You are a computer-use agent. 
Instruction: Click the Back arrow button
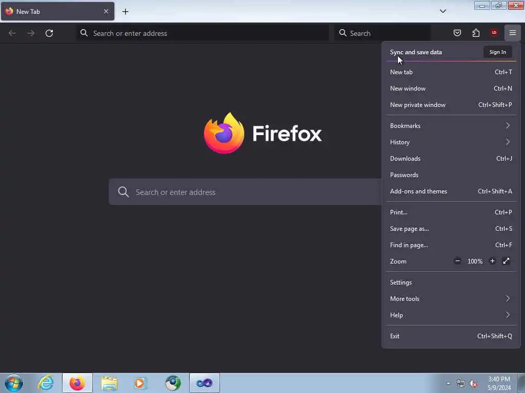[12, 33]
